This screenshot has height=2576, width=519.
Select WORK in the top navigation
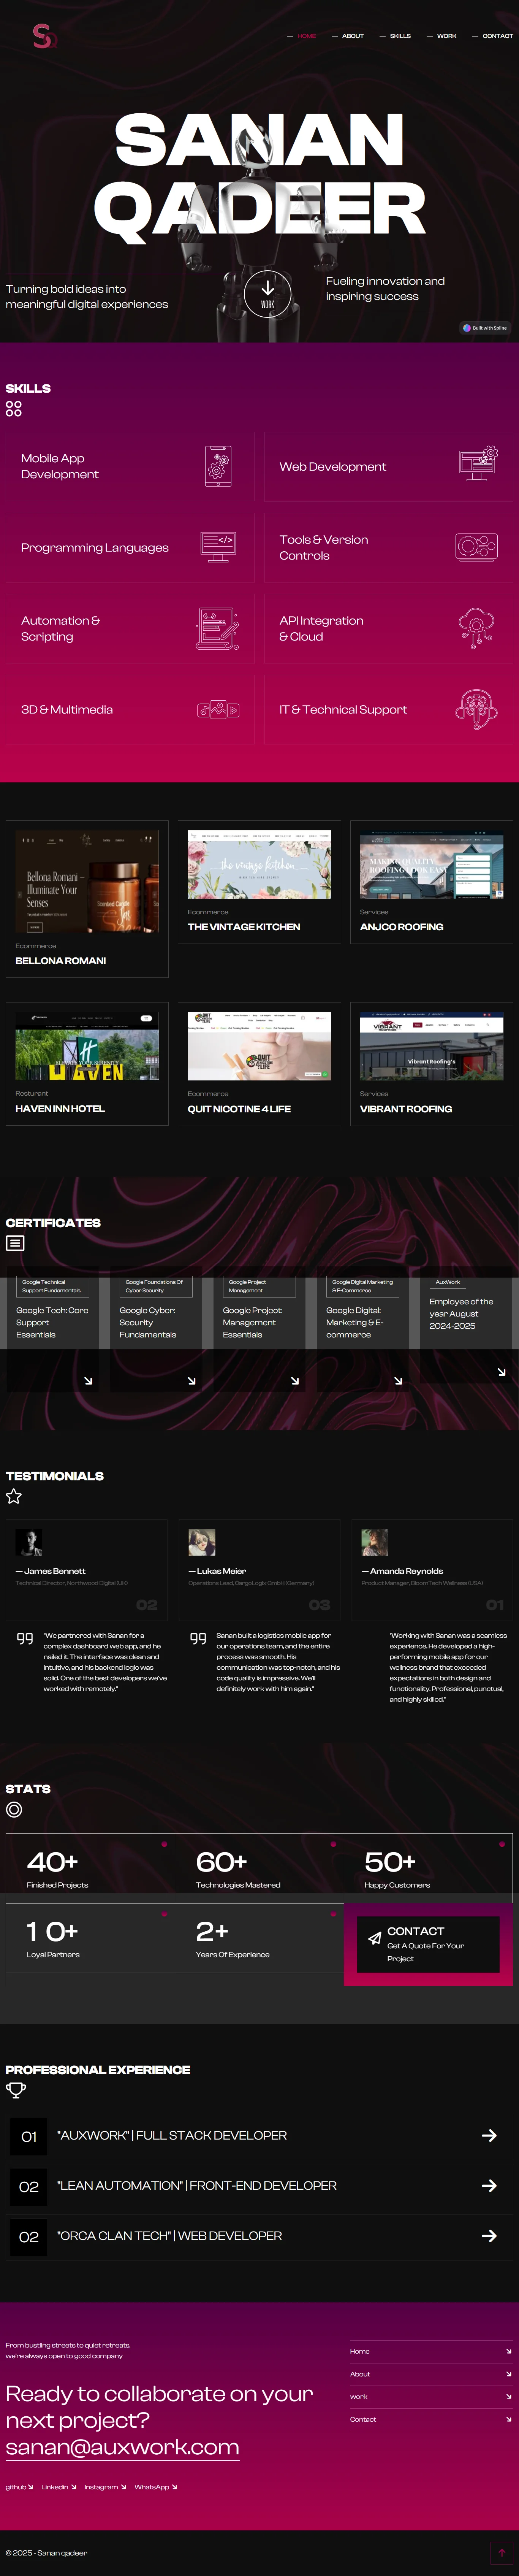(x=447, y=36)
